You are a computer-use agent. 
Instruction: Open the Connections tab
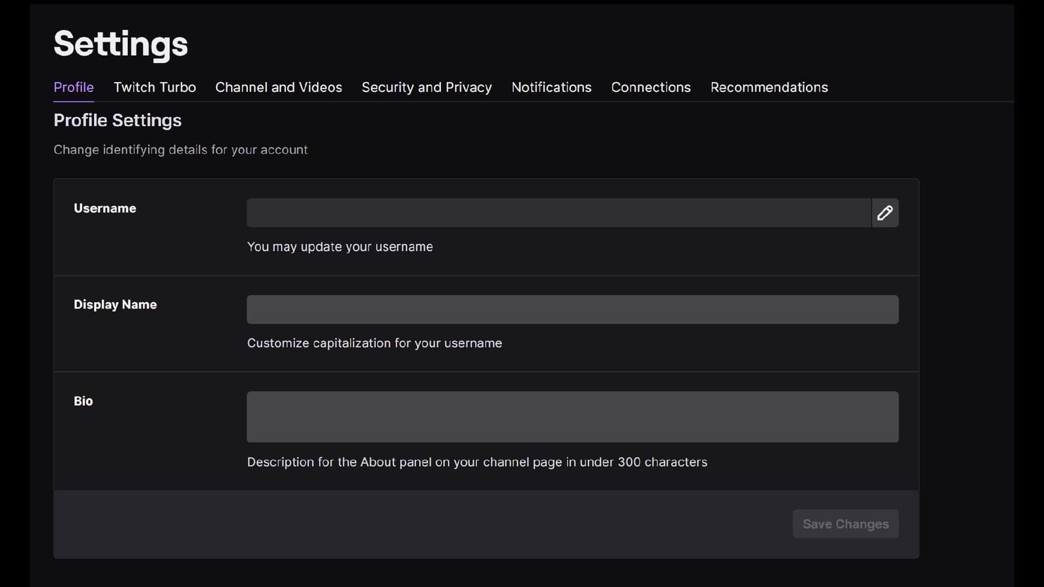651,87
